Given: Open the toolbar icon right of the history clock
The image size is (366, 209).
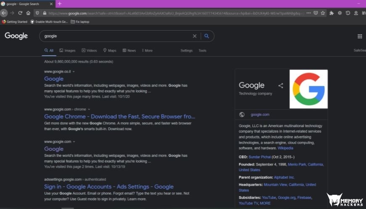Looking at the screenshot, I should click(356, 13).
